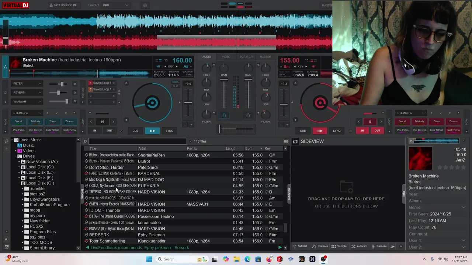
Task: Toggle VINYL mode on deck A
Action: [176, 82]
